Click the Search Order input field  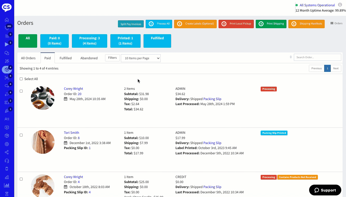(x=317, y=57)
